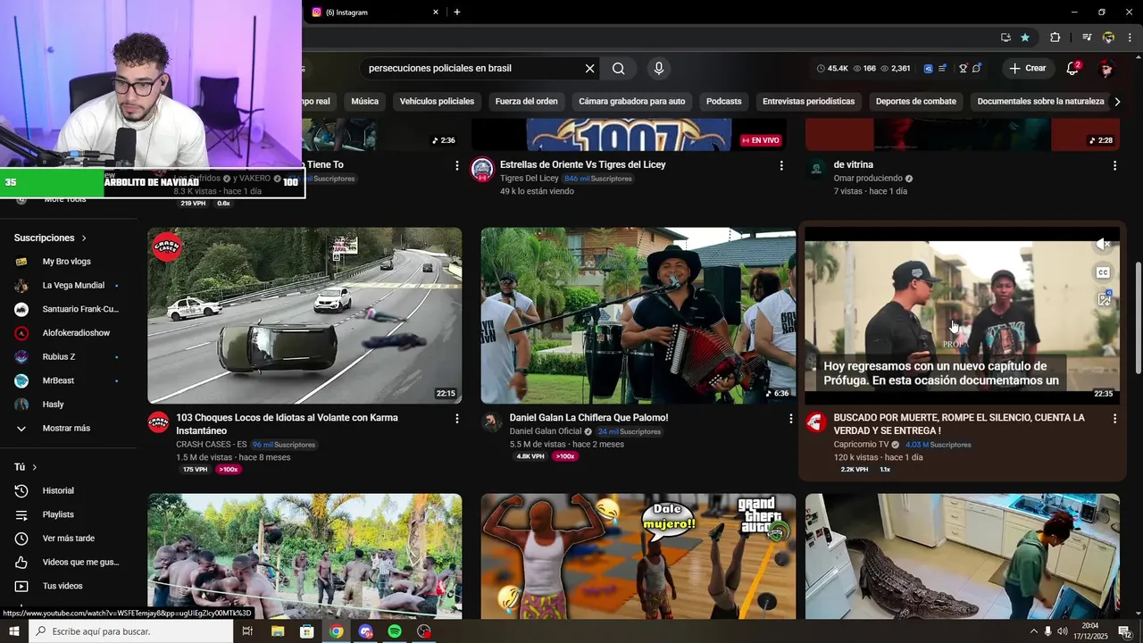Play the Daniel Galan accordion thumbnail
The height and width of the screenshot is (643, 1143).
pyautogui.click(x=638, y=315)
